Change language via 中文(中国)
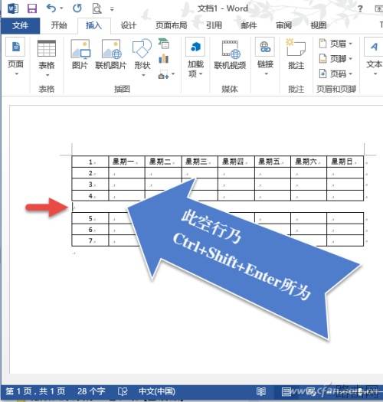This screenshot has height=402, width=383. tap(157, 391)
